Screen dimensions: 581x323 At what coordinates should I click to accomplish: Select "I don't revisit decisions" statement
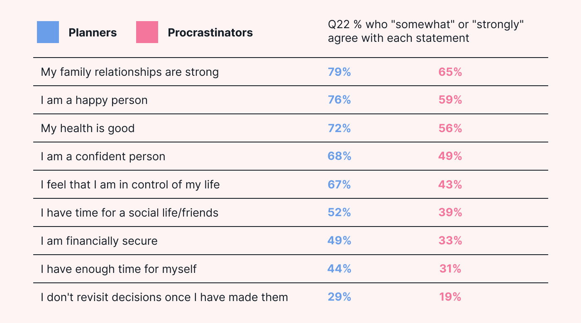tap(164, 297)
